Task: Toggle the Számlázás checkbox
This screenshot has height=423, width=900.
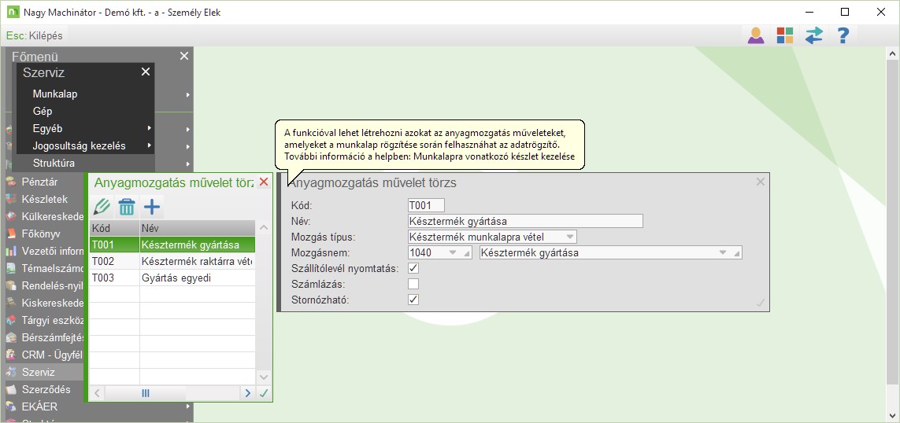Action: tap(413, 284)
